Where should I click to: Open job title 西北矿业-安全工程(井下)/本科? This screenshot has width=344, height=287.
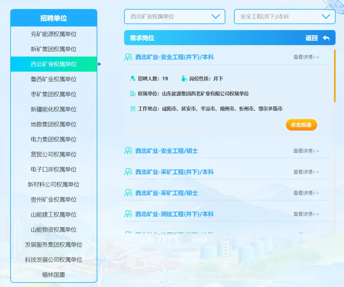click(175, 57)
